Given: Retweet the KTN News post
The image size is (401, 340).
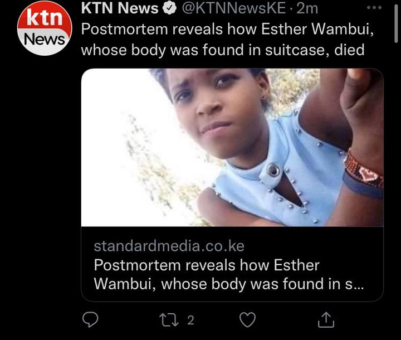Looking at the screenshot, I should click(169, 320).
